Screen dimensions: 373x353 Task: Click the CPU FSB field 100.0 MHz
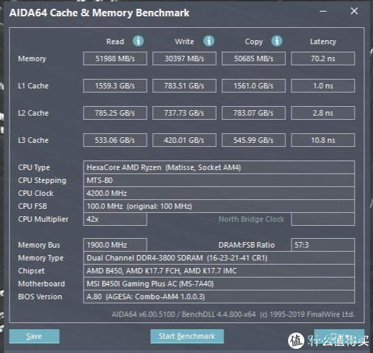[x=219, y=206]
